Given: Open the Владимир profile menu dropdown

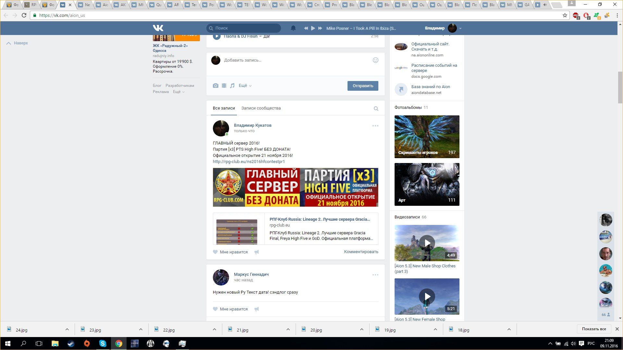Looking at the screenshot, I should (x=460, y=29).
